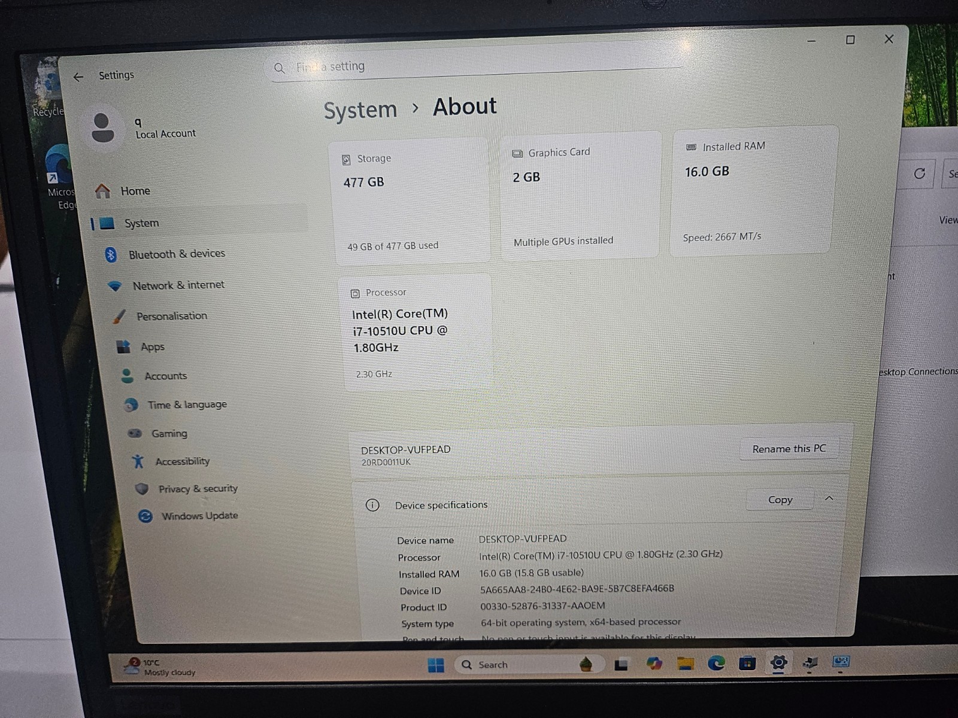The image size is (958, 718).
Task: Open the weather widget showing Mostly cloudy
Action: point(160,667)
